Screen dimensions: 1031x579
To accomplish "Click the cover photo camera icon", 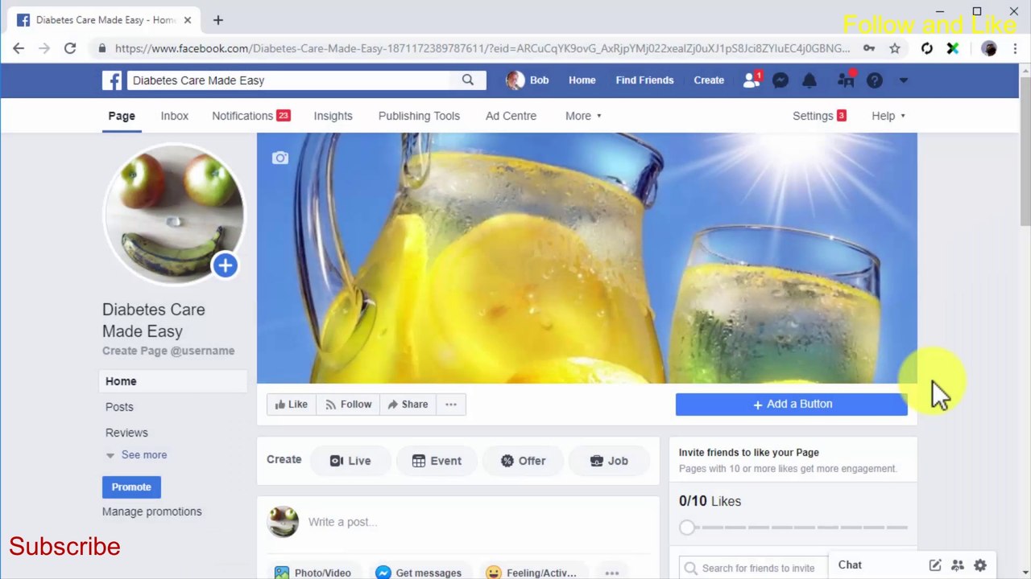I will pos(280,158).
